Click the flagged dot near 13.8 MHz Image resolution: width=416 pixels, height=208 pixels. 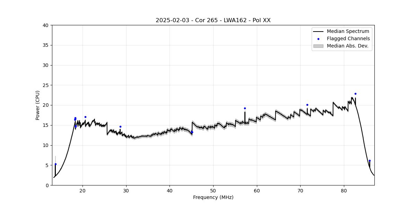click(x=55, y=164)
